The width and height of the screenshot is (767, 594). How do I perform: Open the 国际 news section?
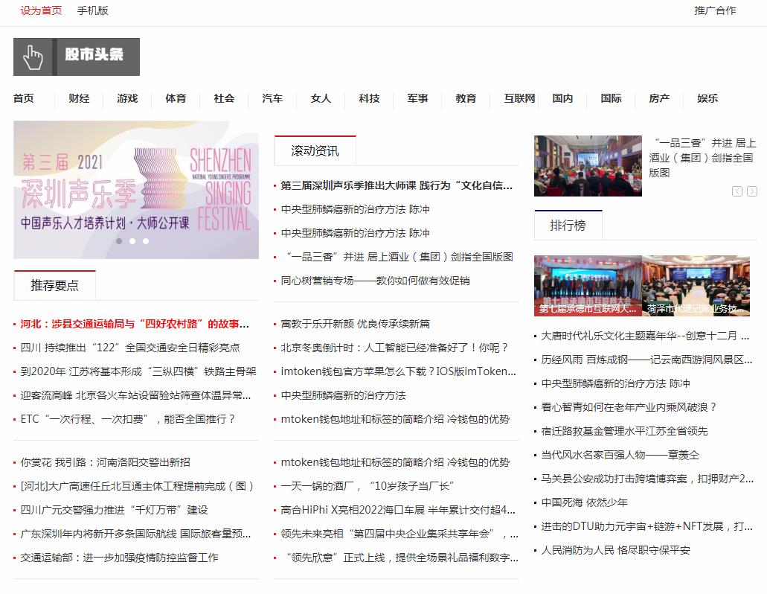(x=611, y=98)
